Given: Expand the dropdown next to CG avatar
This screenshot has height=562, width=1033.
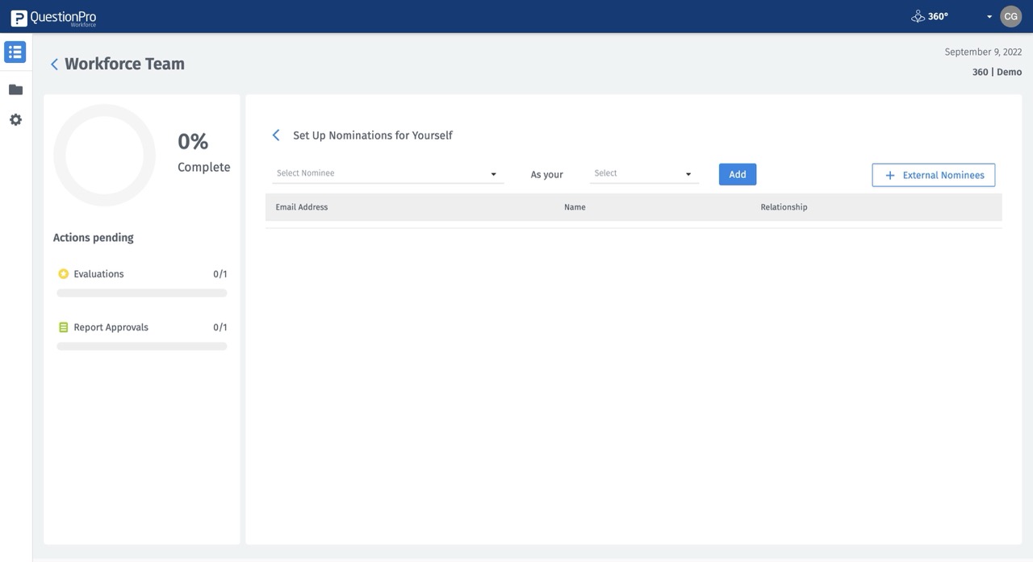Looking at the screenshot, I should [989, 15].
